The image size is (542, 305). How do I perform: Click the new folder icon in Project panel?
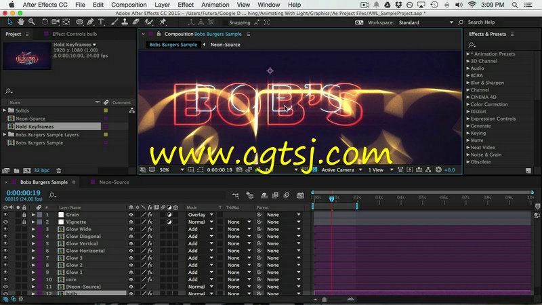[x=16, y=171]
